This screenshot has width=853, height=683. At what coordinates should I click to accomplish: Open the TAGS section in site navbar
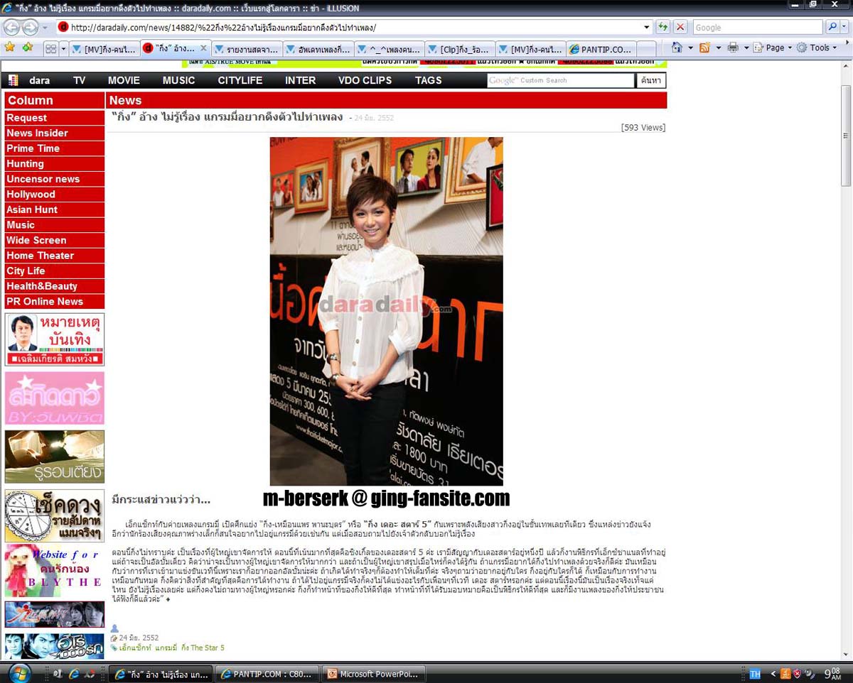point(428,80)
